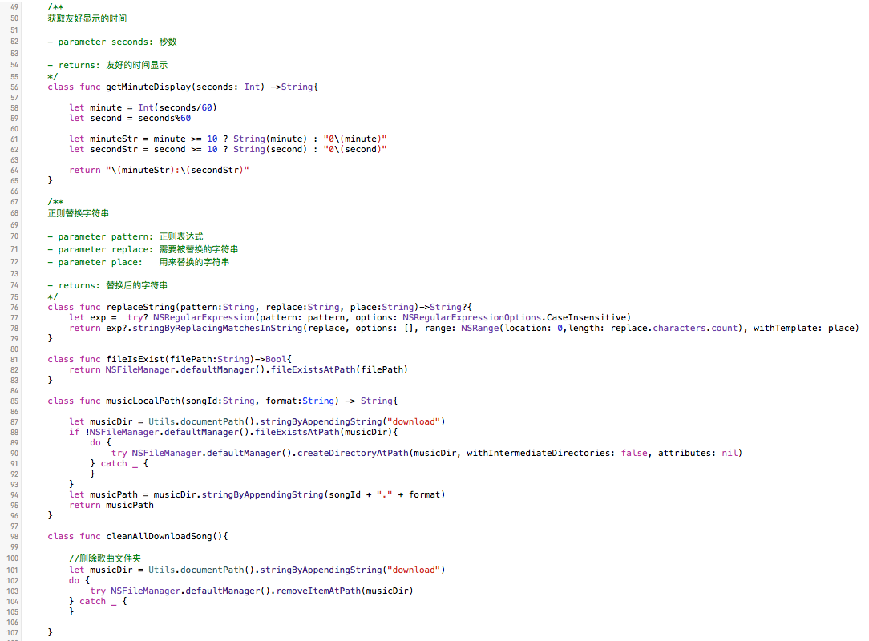
Task: Click the string "0\(minute)"
Action: point(355,139)
